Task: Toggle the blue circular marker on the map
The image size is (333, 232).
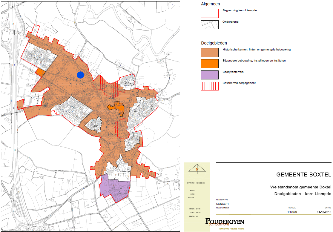Action: click(80, 76)
